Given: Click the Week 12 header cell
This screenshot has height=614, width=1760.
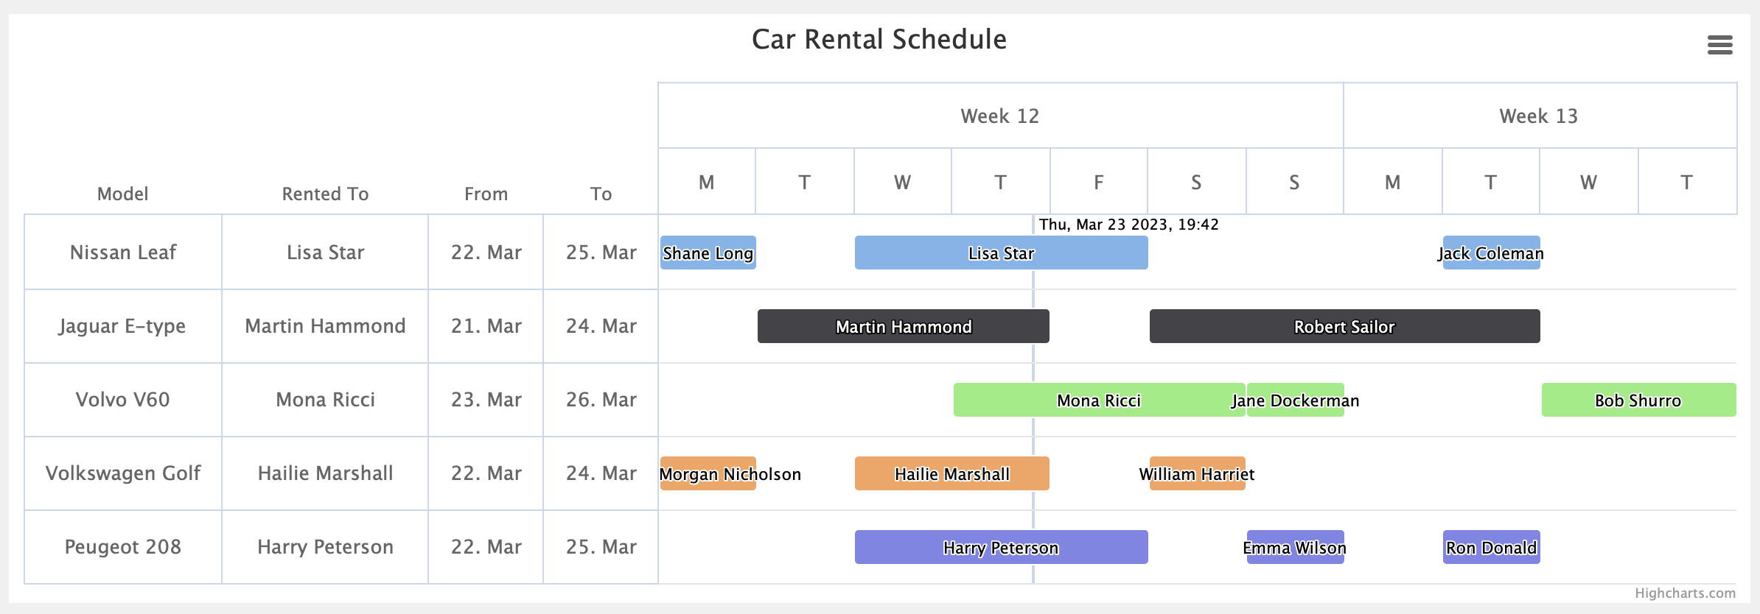Looking at the screenshot, I should (1000, 116).
